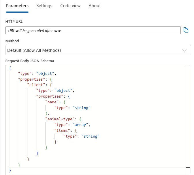
Task: Click the final closing brace in editor
Action: [x=10, y=170]
